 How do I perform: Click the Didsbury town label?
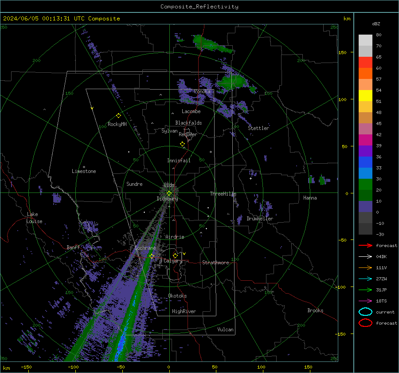(167, 199)
